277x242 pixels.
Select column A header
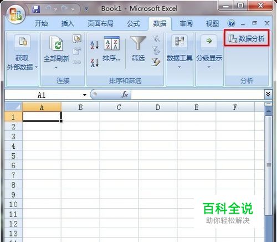pos(42,107)
